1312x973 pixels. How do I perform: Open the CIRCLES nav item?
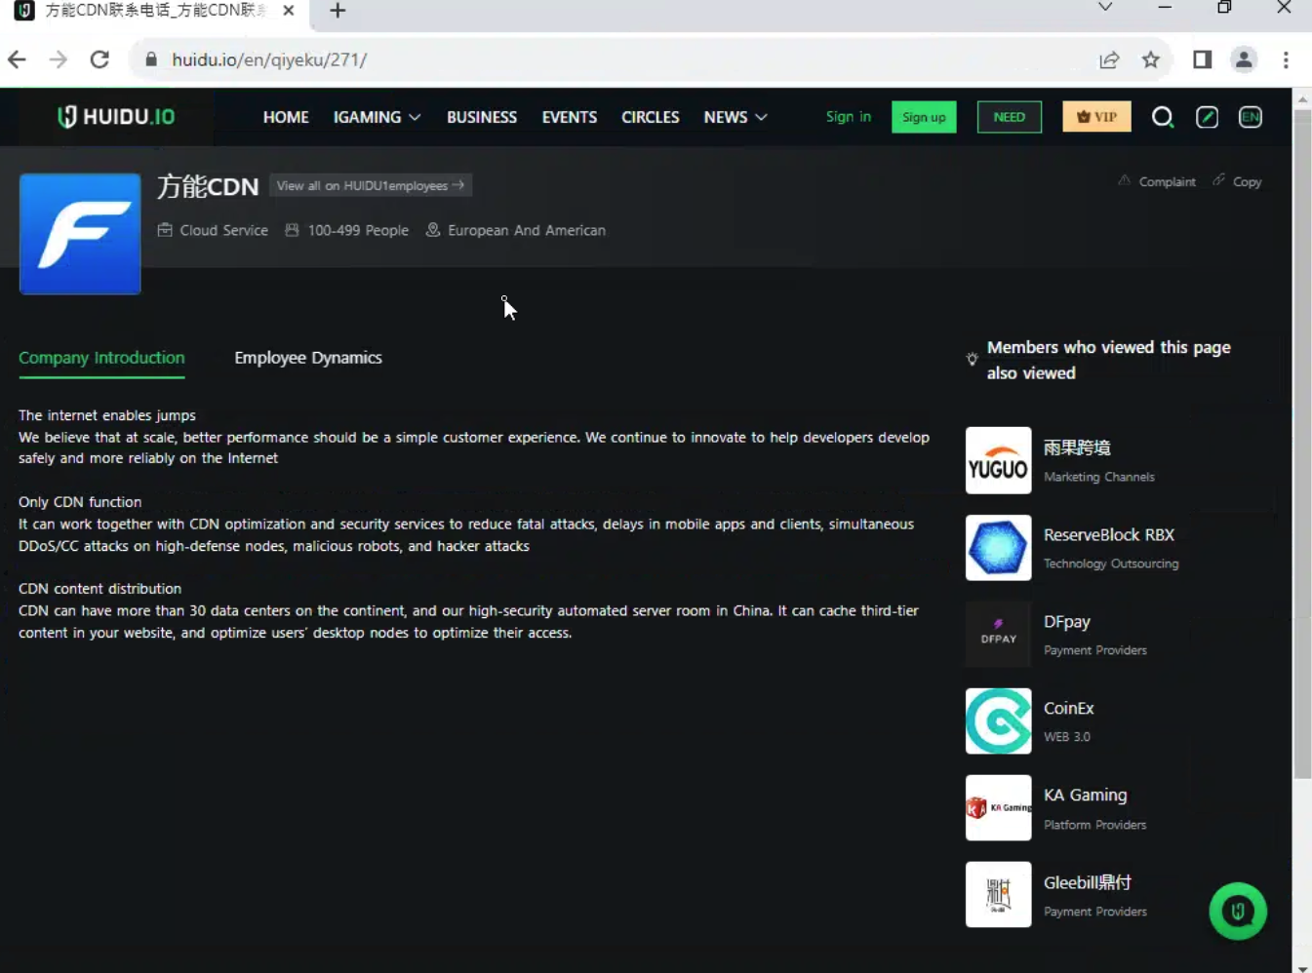point(651,117)
